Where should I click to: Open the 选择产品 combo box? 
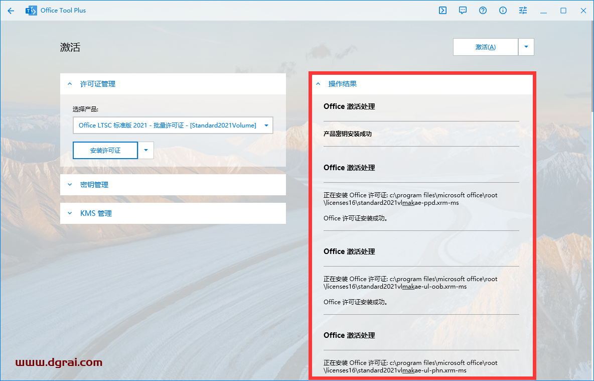pos(173,125)
